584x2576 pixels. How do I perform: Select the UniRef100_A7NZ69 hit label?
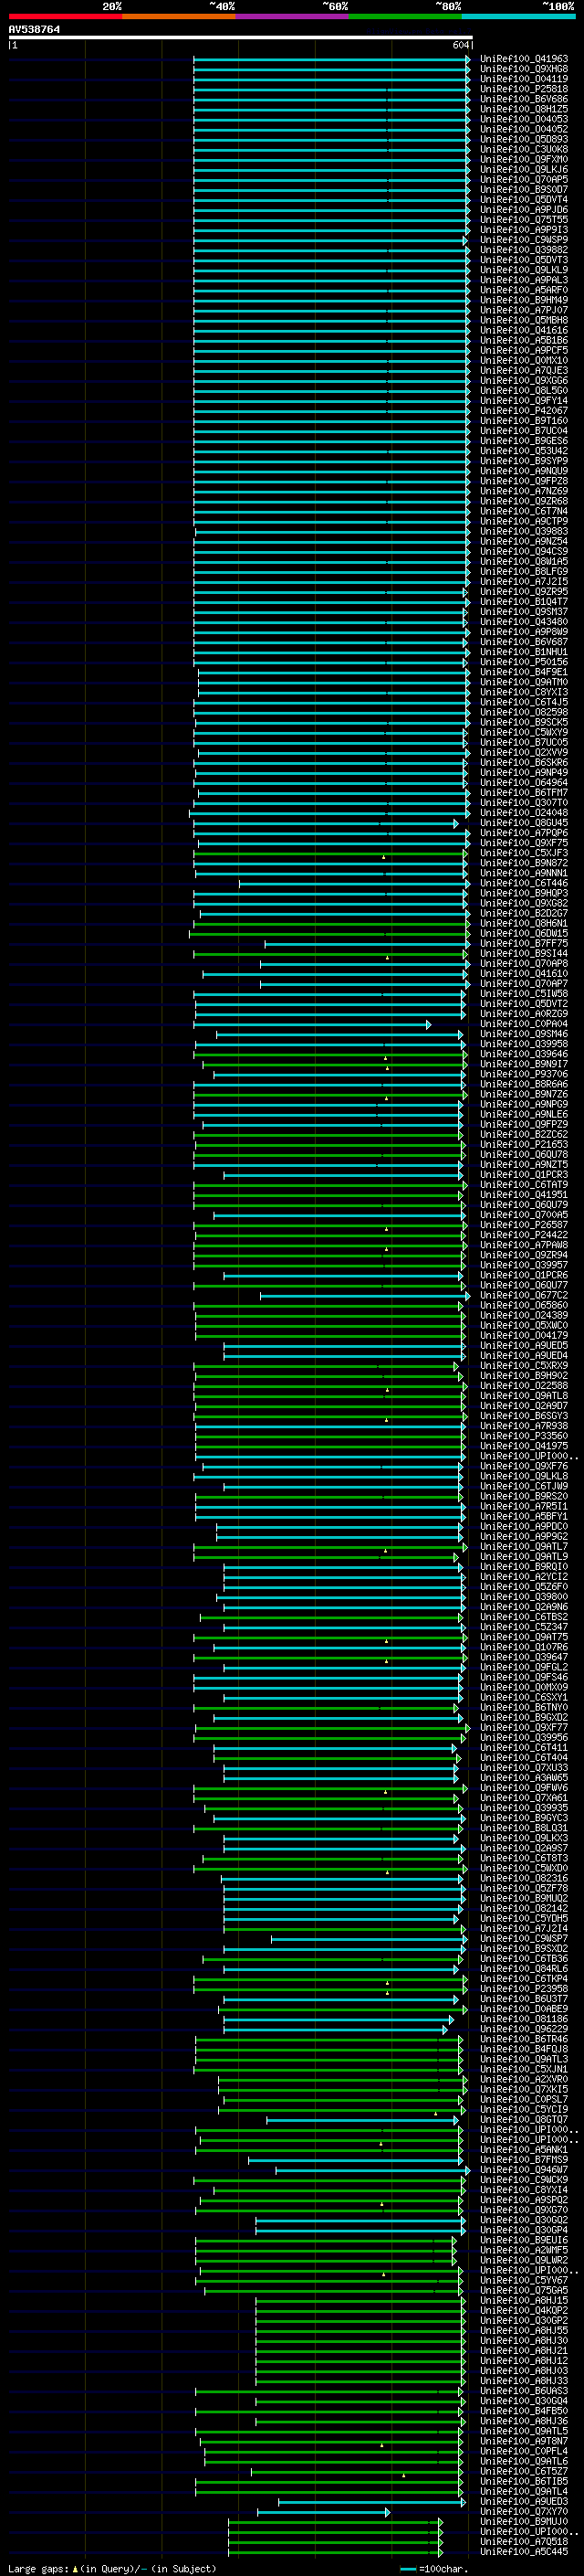(x=524, y=491)
